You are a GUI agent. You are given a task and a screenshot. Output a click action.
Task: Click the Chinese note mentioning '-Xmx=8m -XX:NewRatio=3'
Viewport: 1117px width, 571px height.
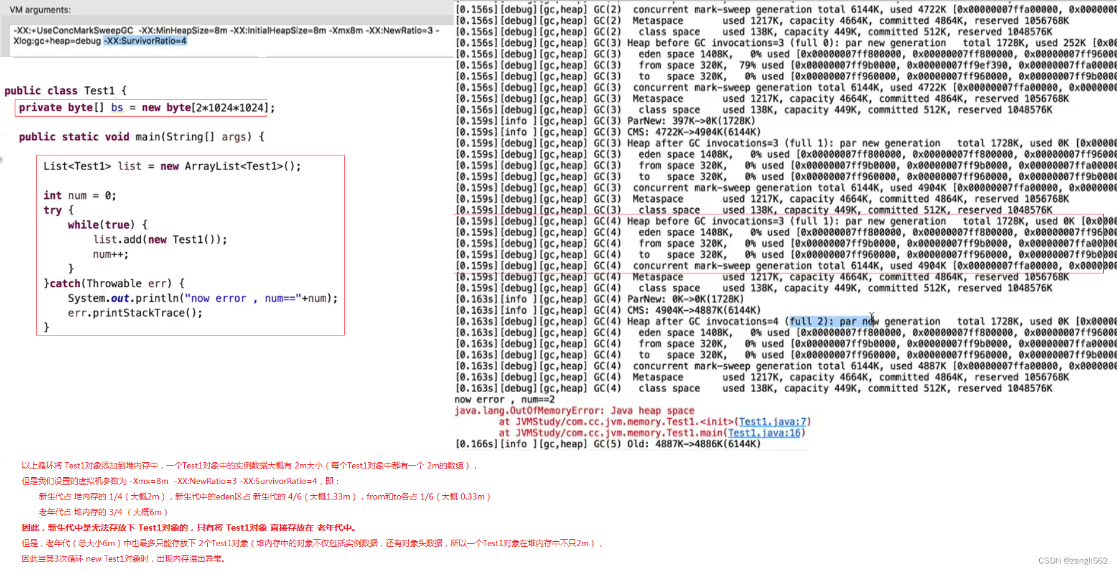click(x=180, y=481)
